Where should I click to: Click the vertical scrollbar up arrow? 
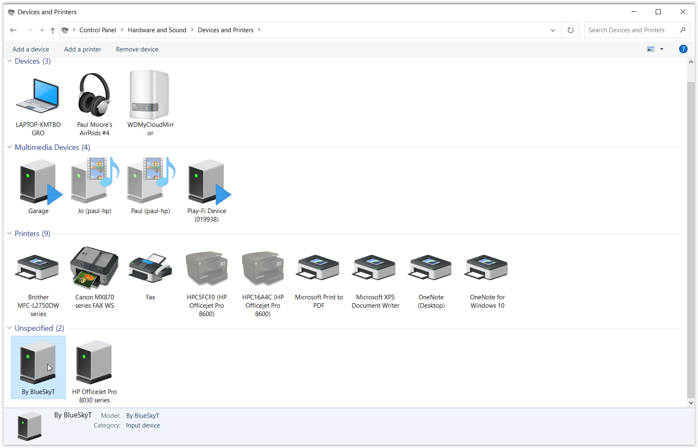[x=691, y=62]
